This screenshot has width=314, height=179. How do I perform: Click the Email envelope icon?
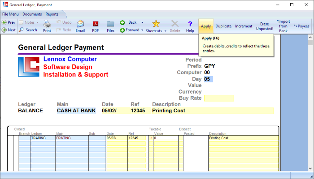click(x=80, y=26)
